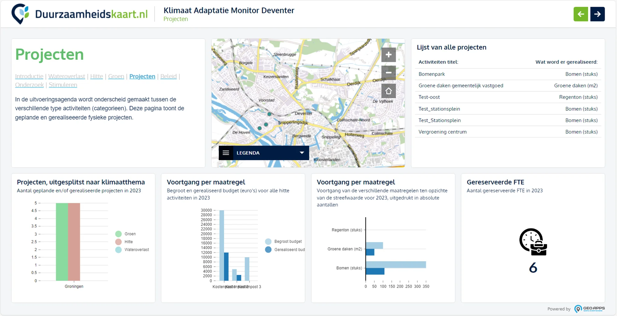Reset map to home extent
This screenshot has width=617, height=316.
click(x=388, y=91)
